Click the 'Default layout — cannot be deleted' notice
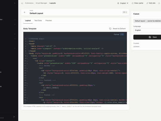The height and width of the screenshot is (121, 161). pos(147,21)
